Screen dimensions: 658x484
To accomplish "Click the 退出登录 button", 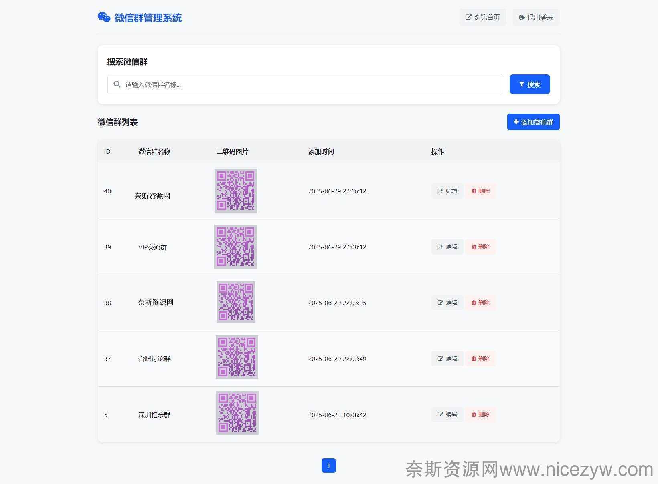I will (536, 17).
